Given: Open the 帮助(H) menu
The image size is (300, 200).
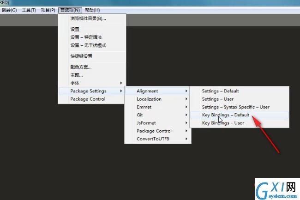Looking at the screenshot, I should (92, 10).
